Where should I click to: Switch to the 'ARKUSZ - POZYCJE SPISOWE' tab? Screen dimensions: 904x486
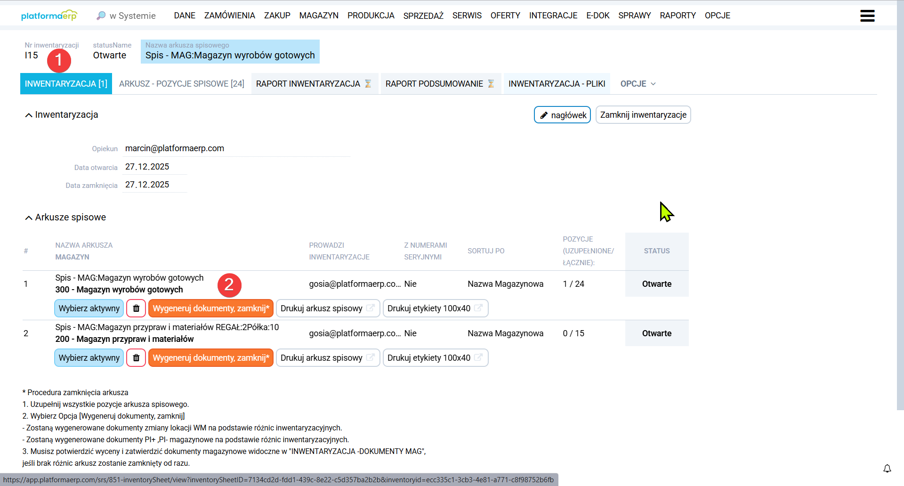[x=182, y=83]
